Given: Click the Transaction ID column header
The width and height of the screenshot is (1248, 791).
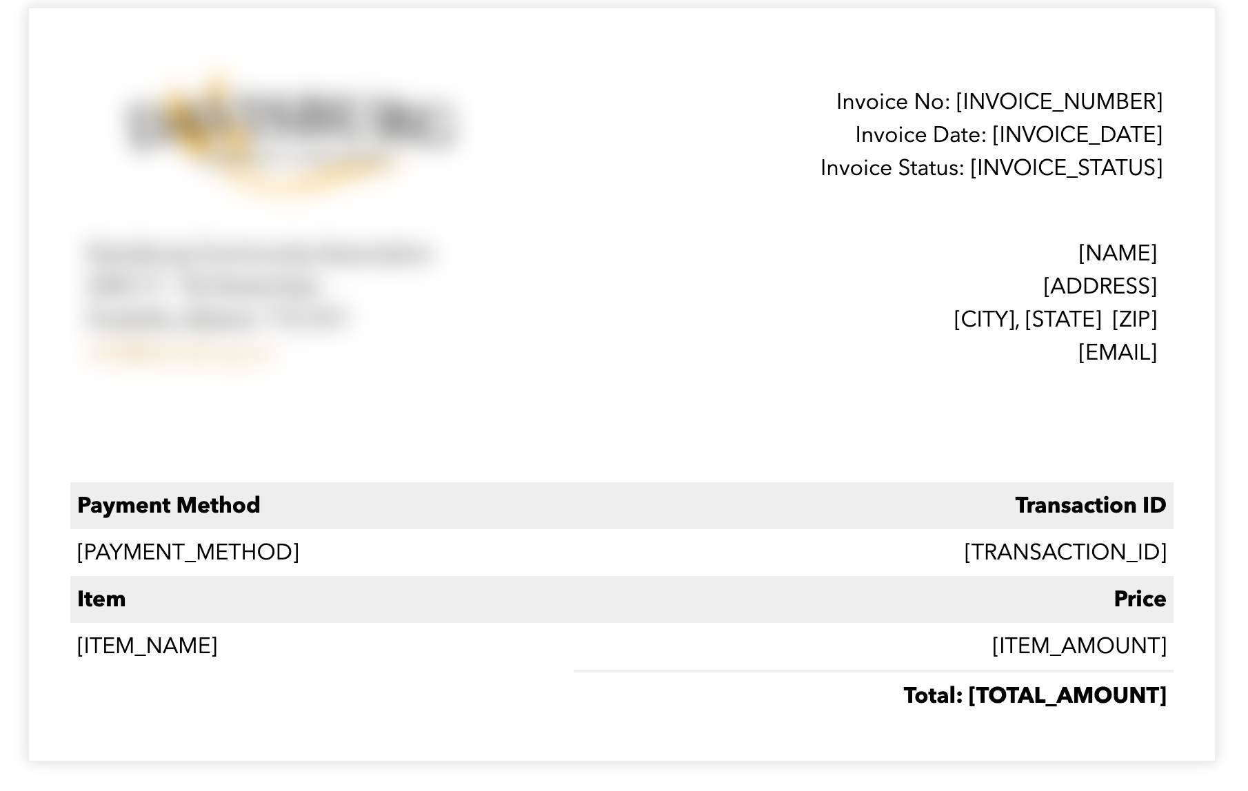Looking at the screenshot, I should pos(1091,505).
